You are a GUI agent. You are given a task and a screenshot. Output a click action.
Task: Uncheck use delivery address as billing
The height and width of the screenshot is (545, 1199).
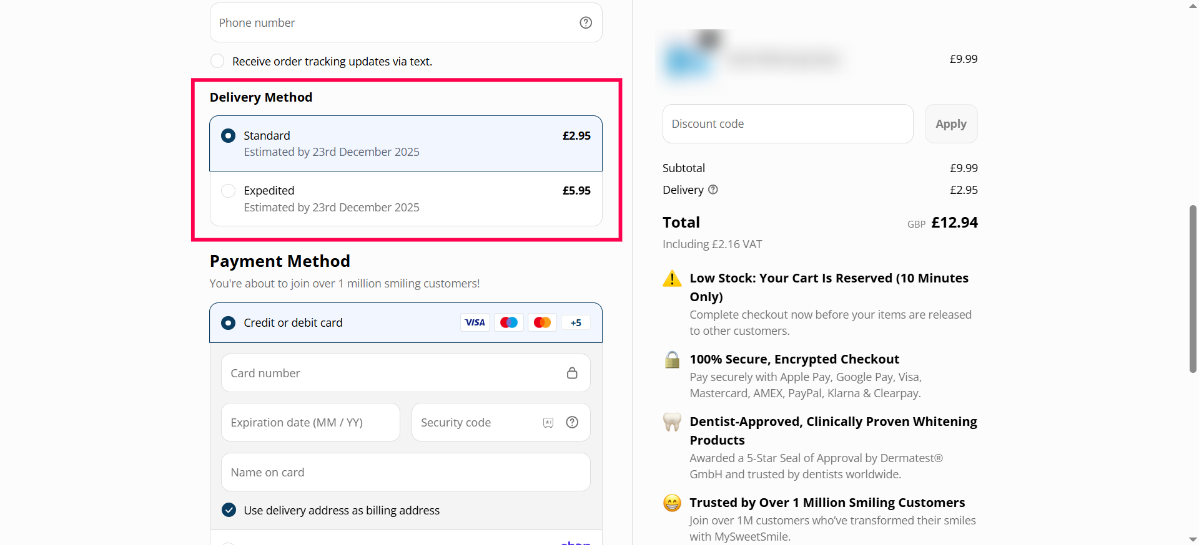coord(229,510)
